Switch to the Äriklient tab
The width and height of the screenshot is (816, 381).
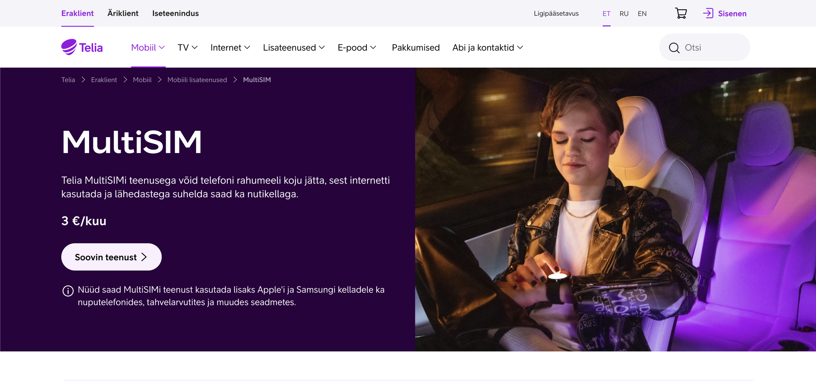[123, 13]
